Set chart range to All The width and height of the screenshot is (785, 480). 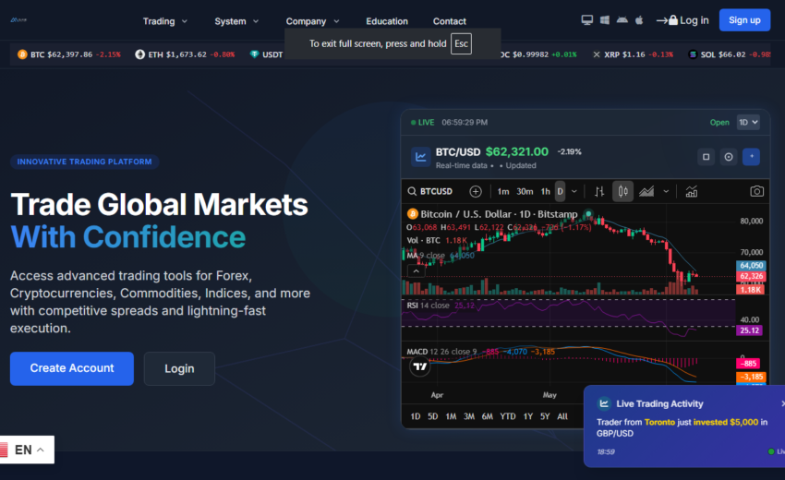coord(562,416)
